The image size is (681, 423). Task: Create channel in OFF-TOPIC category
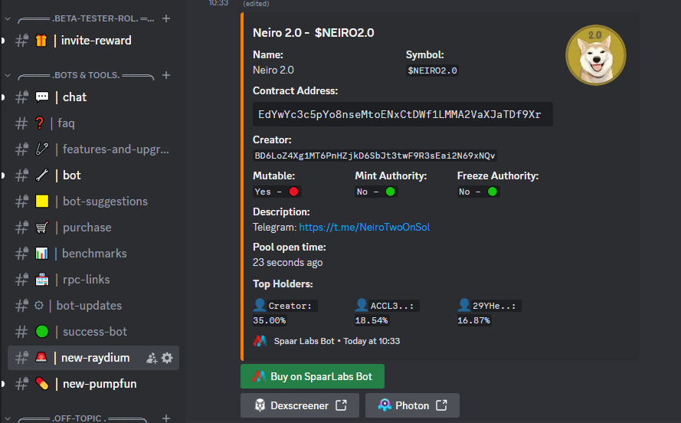(x=166, y=418)
